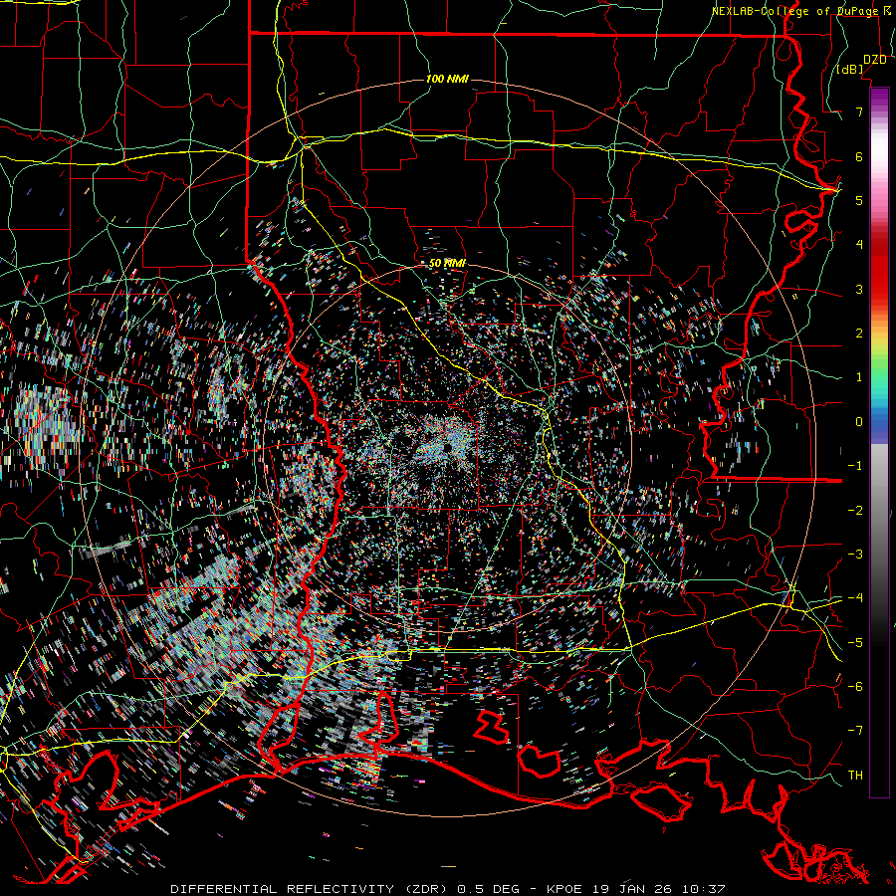The height and width of the screenshot is (896, 896).
Task: Click the 100 NMI range ring label
Action: pos(447,79)
